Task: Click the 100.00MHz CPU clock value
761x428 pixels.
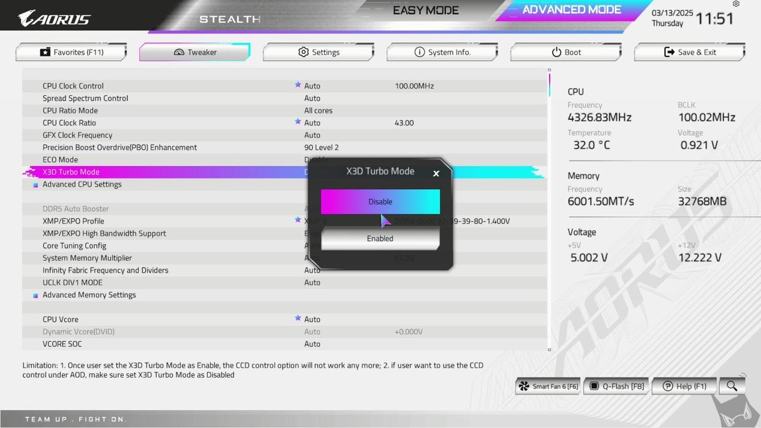Action: pos(414,86)
